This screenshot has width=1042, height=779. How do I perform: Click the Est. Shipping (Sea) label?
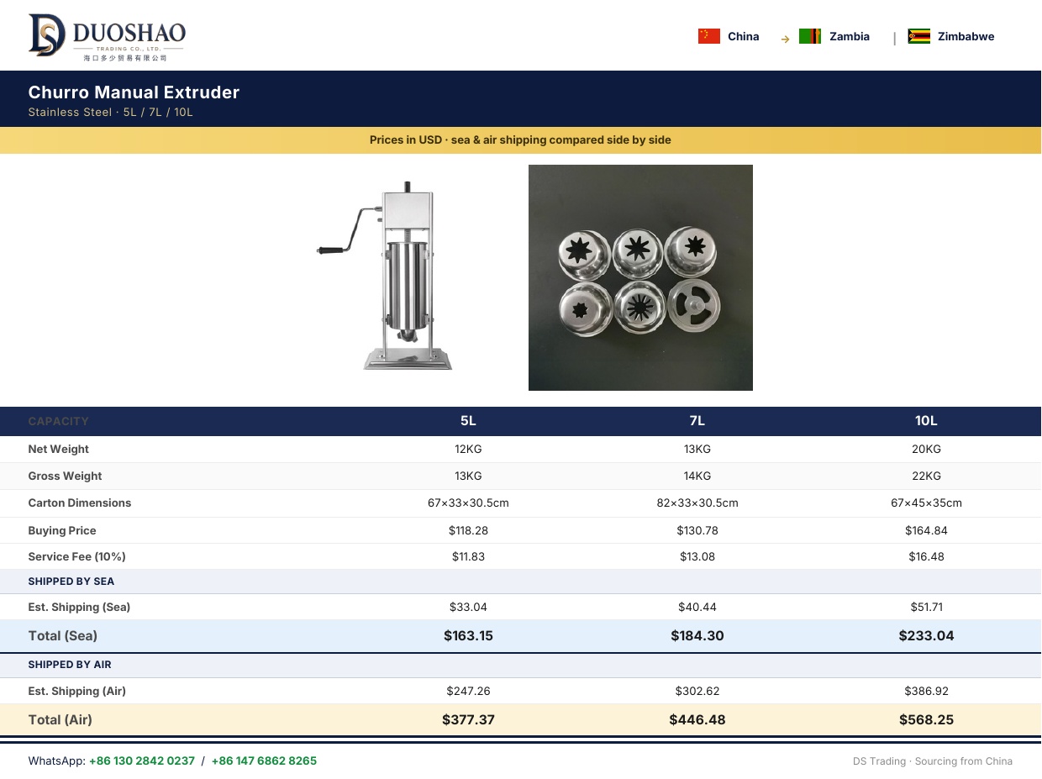coord(79,607)
